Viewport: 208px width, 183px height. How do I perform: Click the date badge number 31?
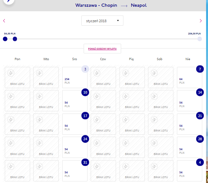tap(85, 162)
